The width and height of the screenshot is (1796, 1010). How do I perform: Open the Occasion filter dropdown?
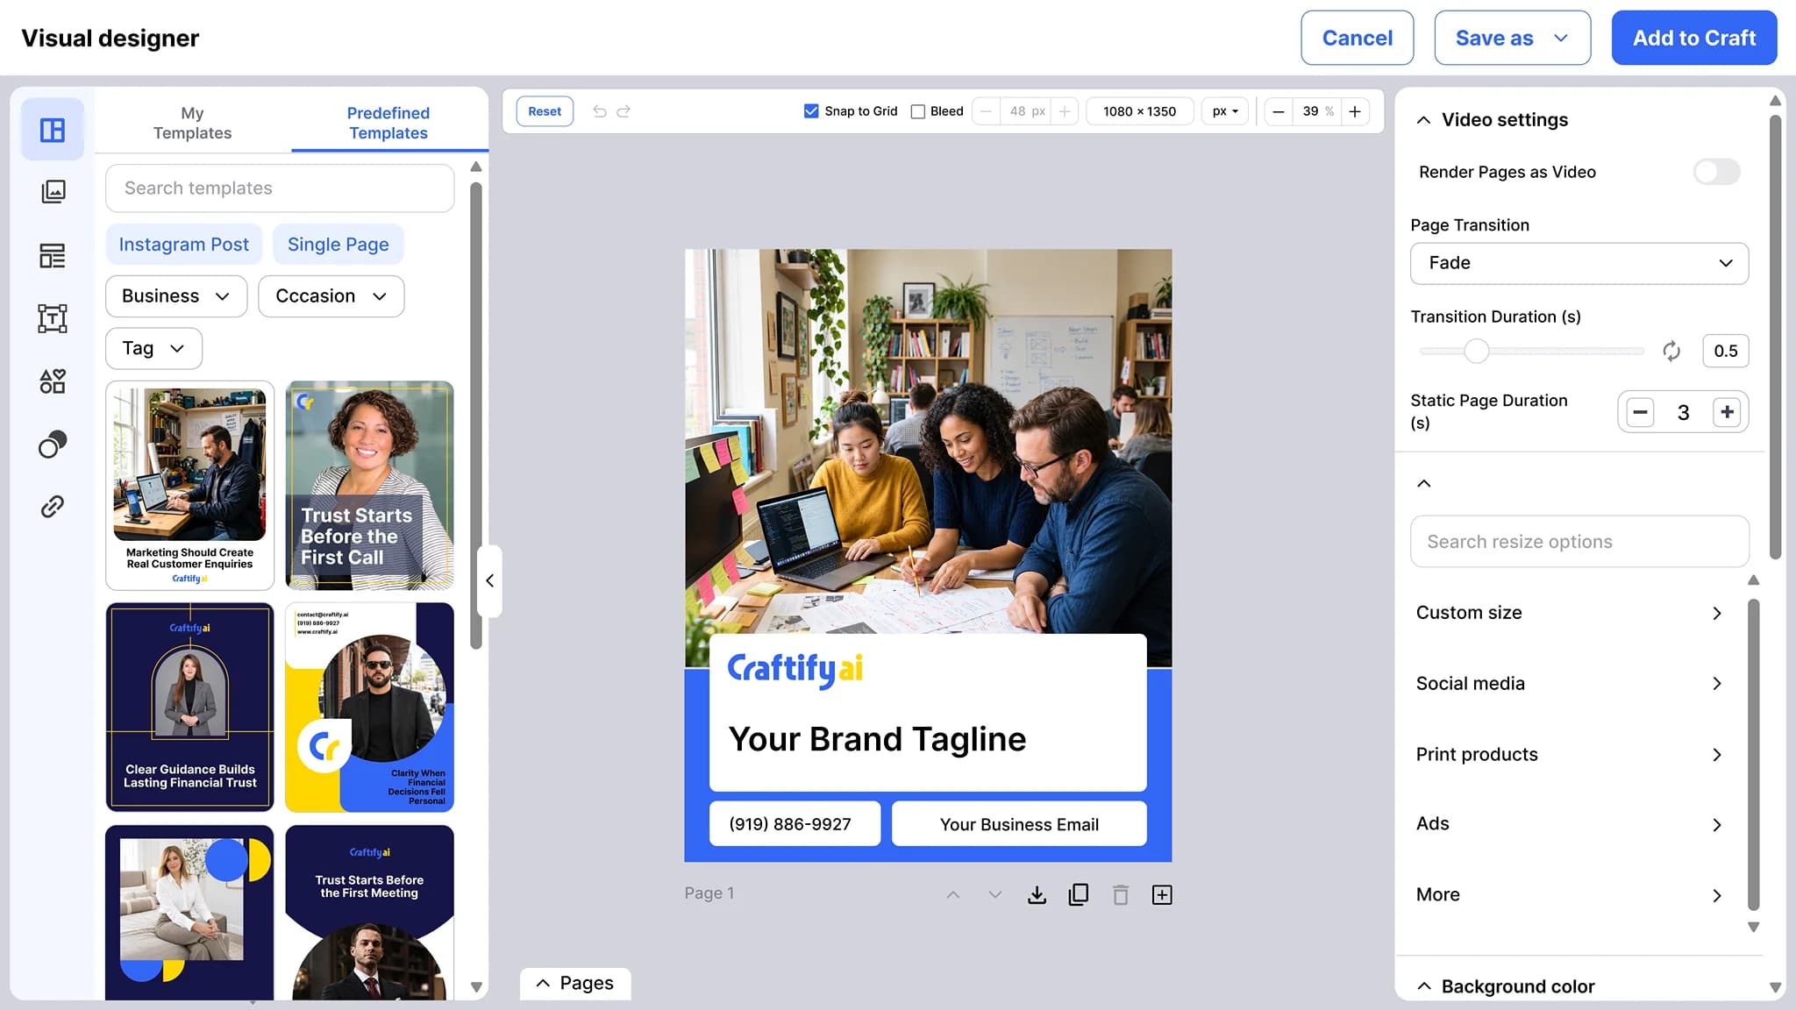(331, 296)
